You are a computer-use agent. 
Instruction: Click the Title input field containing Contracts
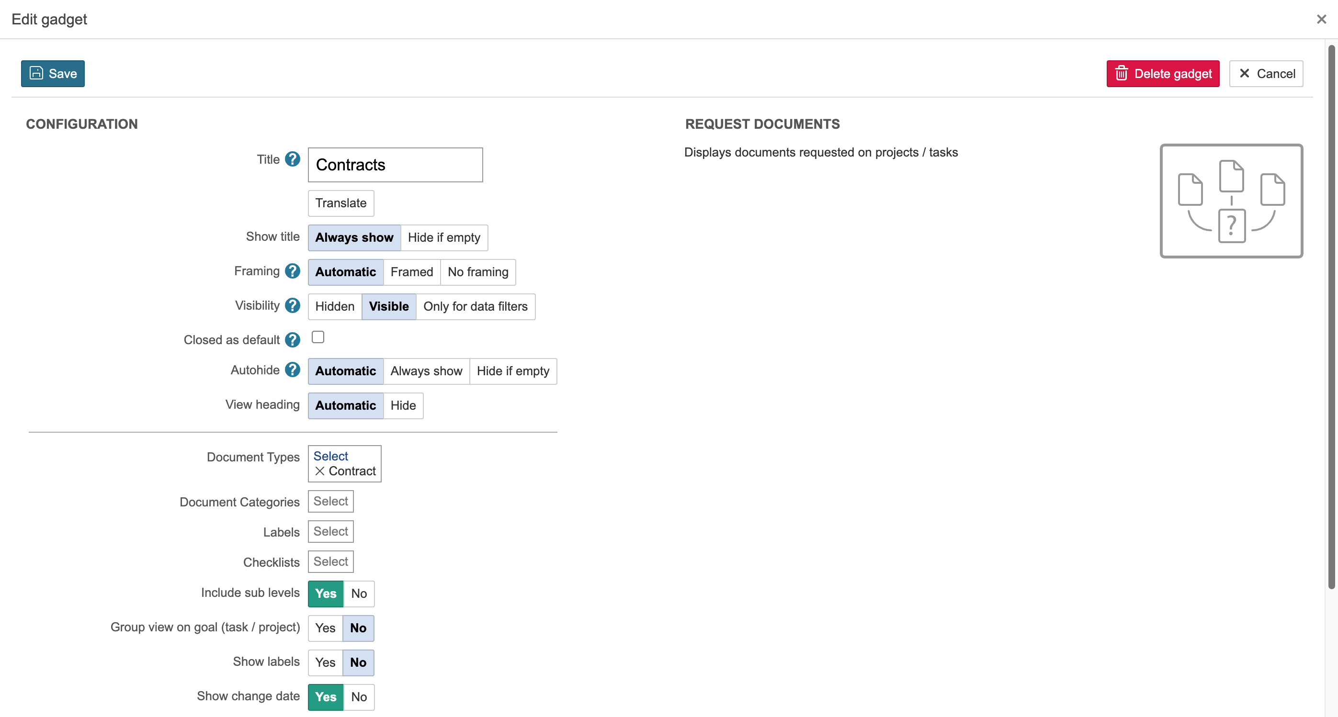click(395, 165)
